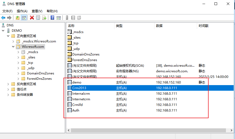Open Properties via toolbar icon

pos(38,18)
